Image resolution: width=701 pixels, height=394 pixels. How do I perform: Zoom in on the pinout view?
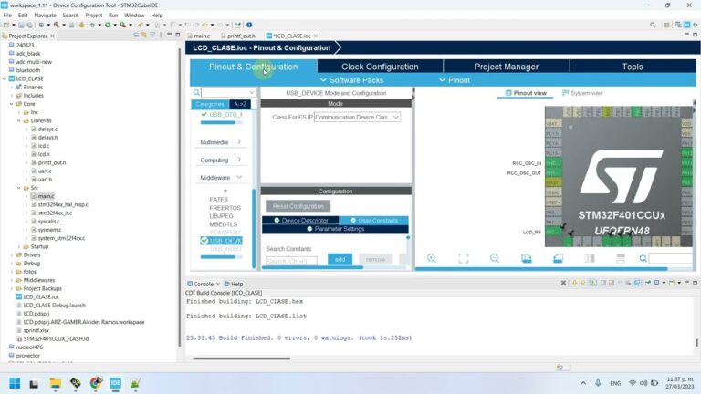pyautogui.click(x=432, y=258)
